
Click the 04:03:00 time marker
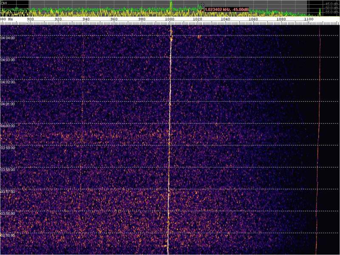click(x=8, y=60)
